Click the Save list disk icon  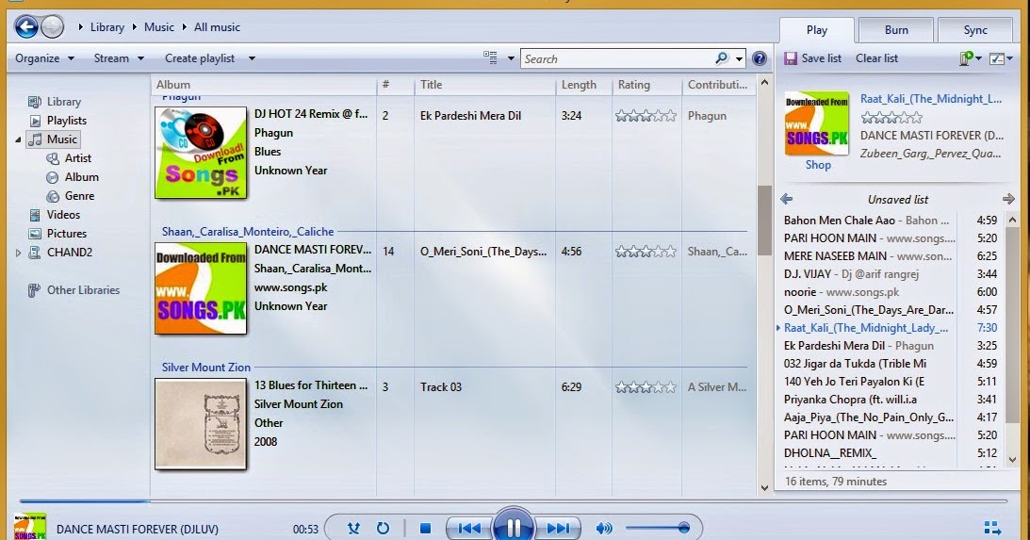click(x=791, y=58)
